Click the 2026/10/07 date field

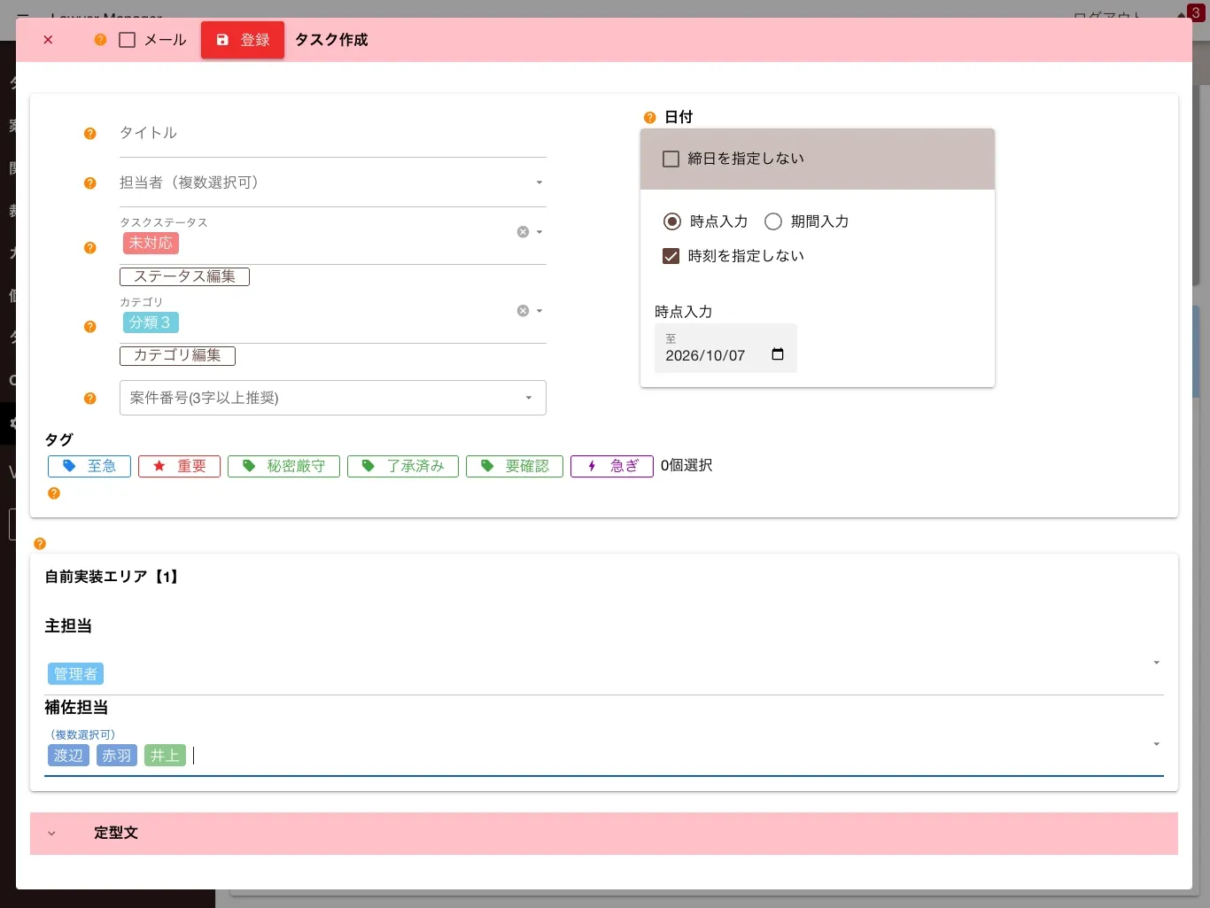click(x=725, y=348)
